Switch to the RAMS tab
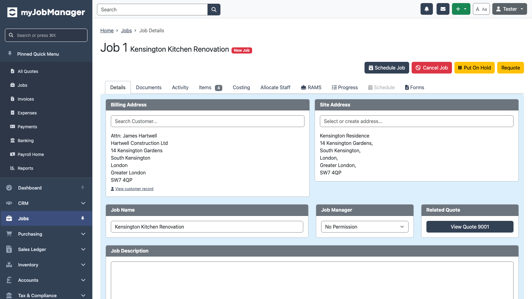Screen dimensions: 532x299 coord(311,87)
